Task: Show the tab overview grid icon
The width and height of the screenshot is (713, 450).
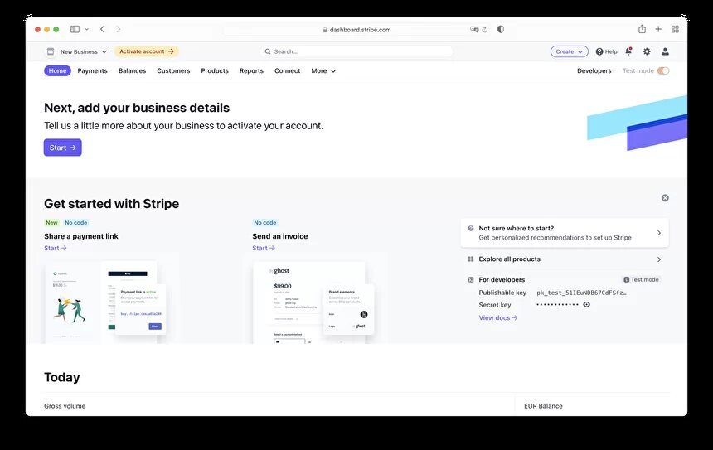Action: [675, 29]
